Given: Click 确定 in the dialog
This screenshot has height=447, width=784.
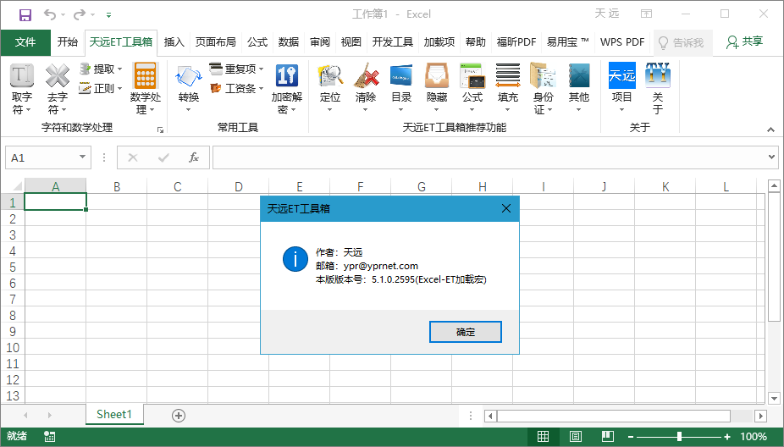Looking at the screenshot, I should click(466, 332).
